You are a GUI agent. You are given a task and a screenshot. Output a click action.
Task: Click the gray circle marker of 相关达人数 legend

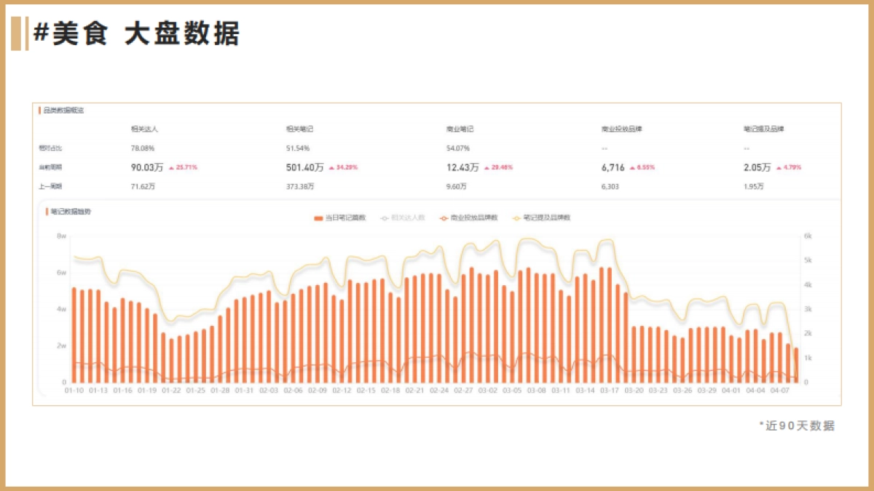[384, 217]
